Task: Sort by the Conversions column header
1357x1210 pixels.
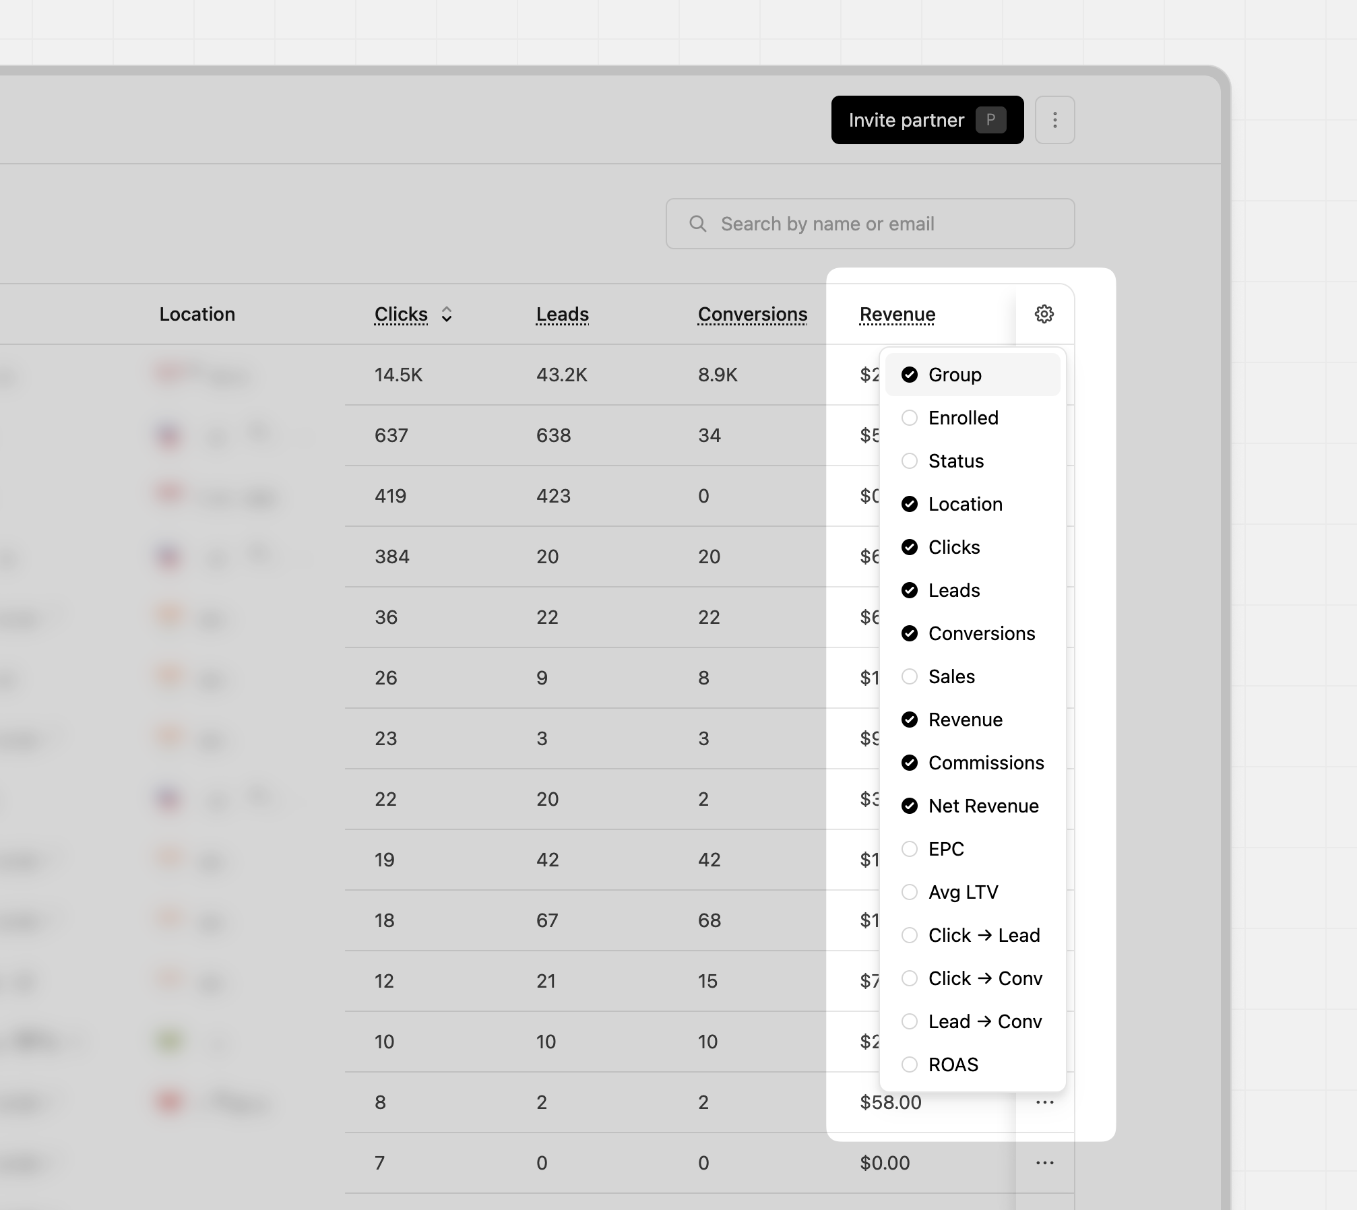Action: [x=752, y=314]
